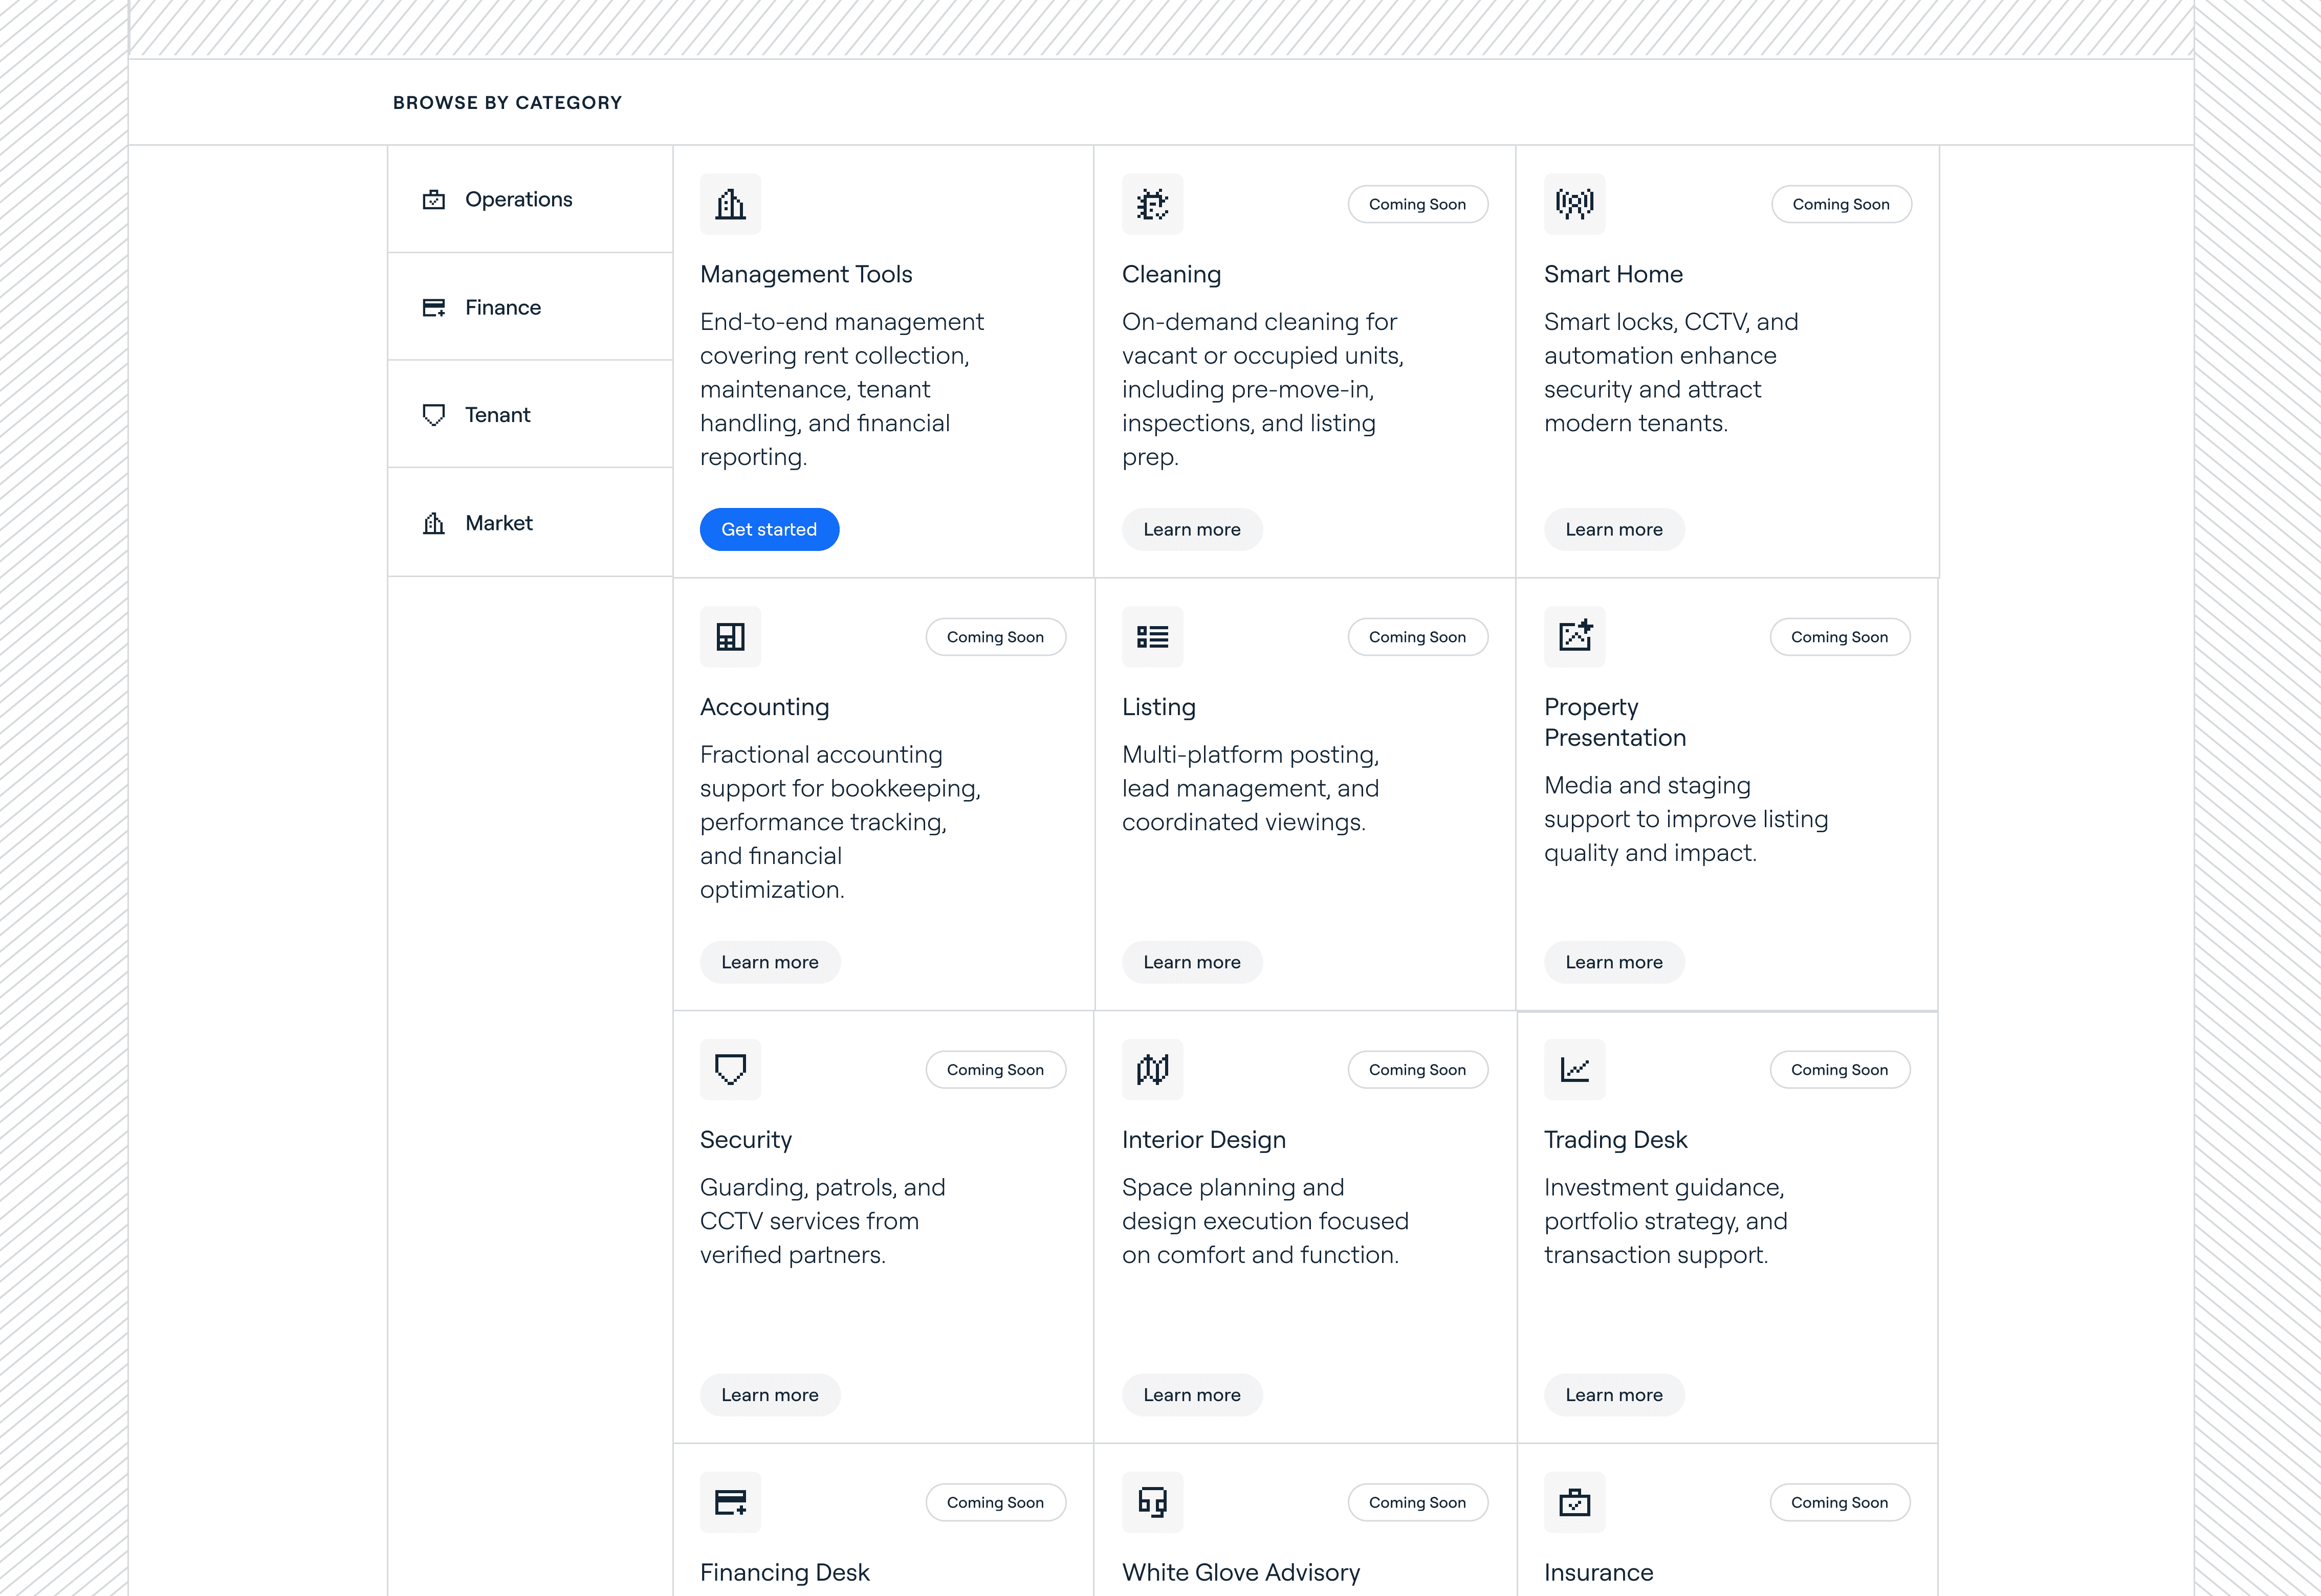Click the Listing card list icon
Image resolution: width=2321 pixels, height=1596 pixels.
coord(1152,637)
